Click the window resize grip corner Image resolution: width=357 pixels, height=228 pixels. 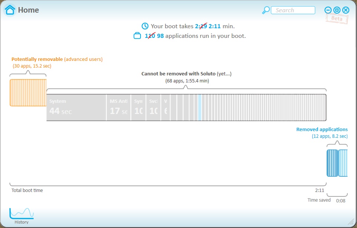click(x=352, y=221)
